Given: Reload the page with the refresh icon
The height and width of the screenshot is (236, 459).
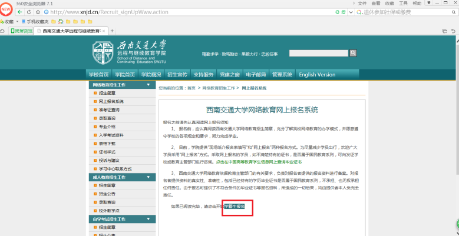Looking at the screenshot, I should pos(29,12).
